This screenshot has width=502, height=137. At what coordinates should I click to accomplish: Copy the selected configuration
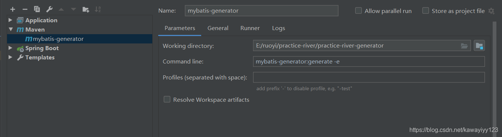tap(37, 9)
